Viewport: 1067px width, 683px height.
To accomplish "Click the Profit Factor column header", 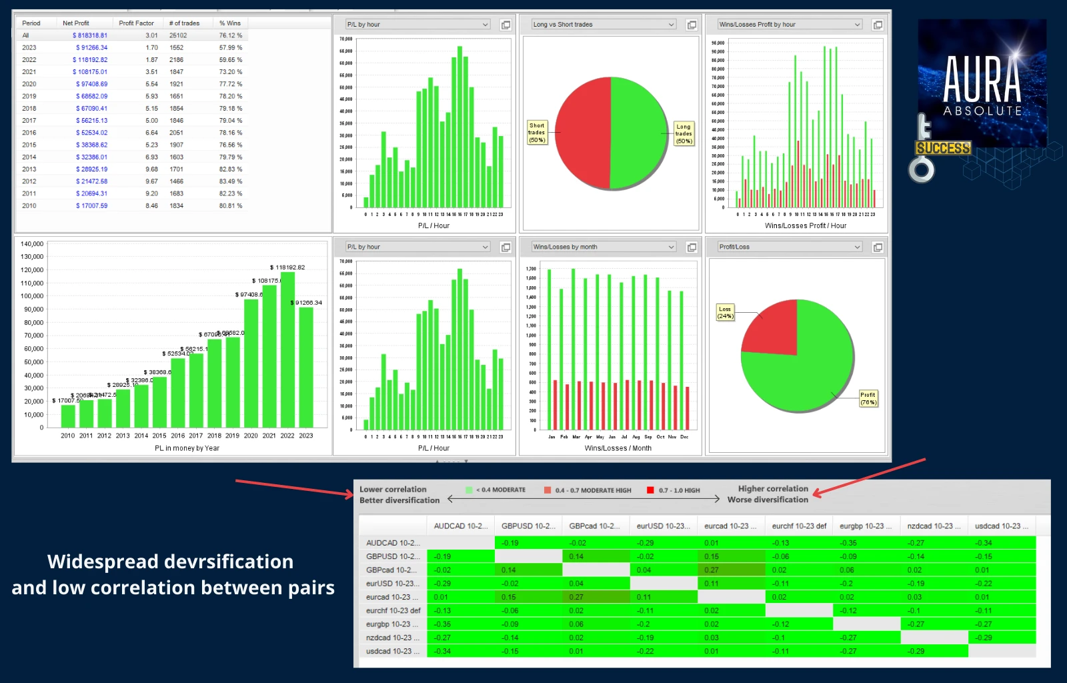I will [136, 23].
